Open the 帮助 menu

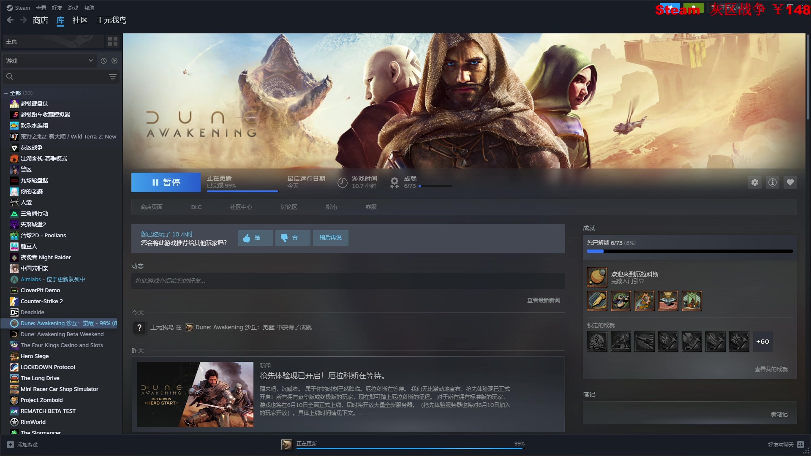(89, 8)
